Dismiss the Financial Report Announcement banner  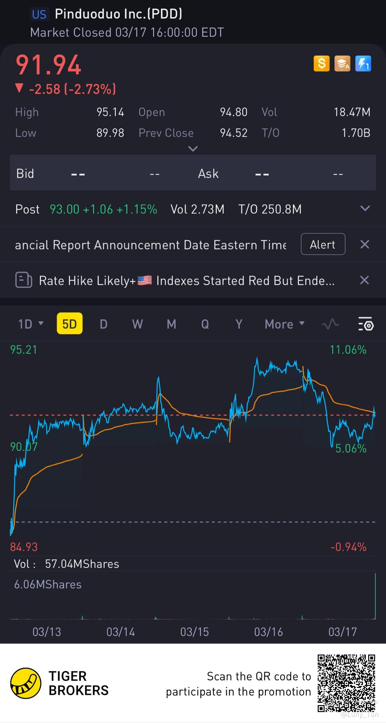coord(365,244)
